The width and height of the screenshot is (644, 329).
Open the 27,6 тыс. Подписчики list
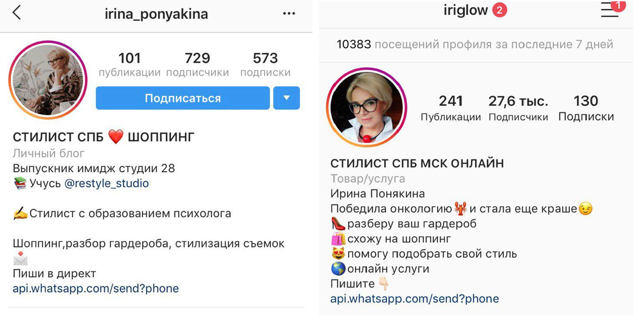coord(518,108)
